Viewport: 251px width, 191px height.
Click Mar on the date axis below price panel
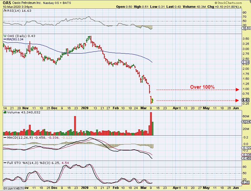point(144,108)
